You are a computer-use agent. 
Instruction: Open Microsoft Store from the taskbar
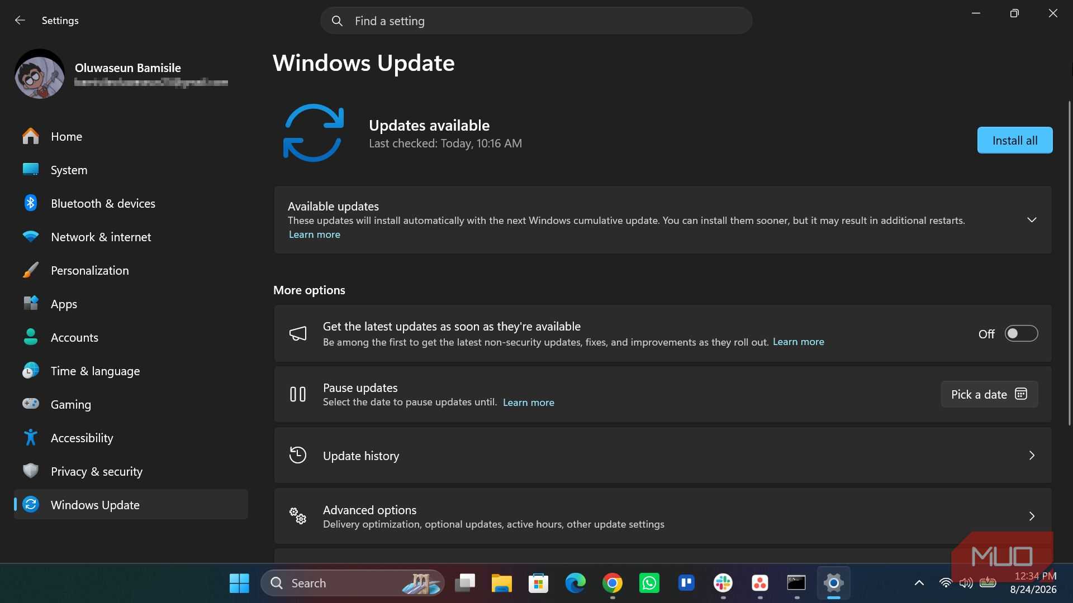coord(538,583)
